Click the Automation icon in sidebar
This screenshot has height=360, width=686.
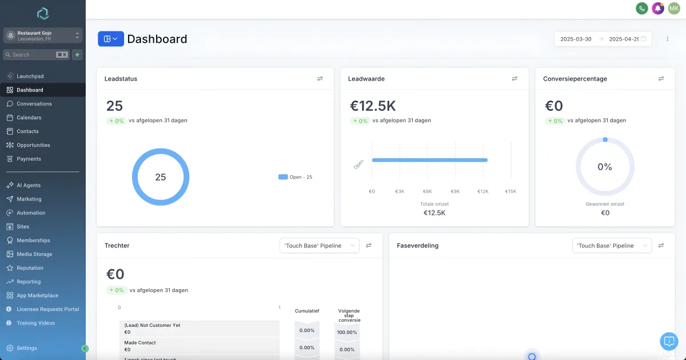[10, 213]
